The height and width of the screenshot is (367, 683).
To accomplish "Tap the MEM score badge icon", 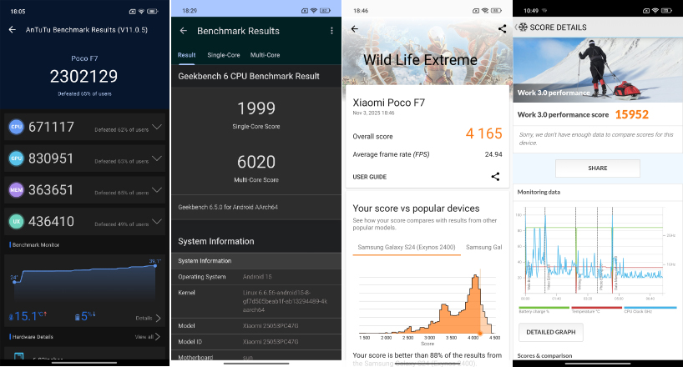I will (x=16, y=190).
